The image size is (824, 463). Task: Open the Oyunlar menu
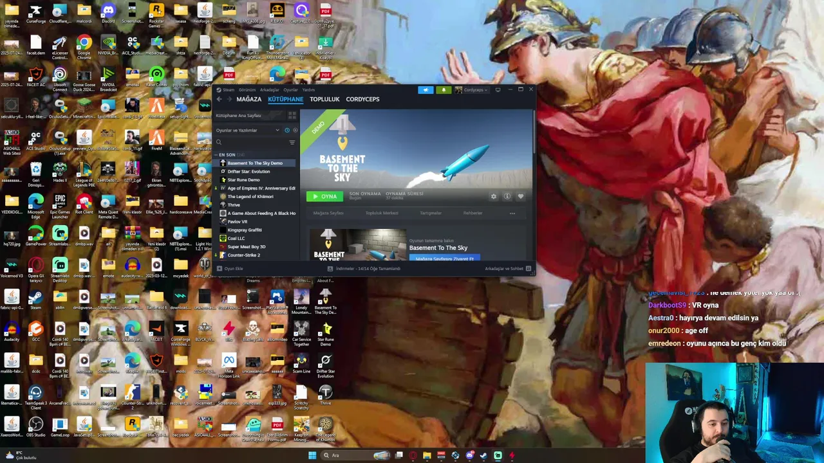(x=291, y=90)
